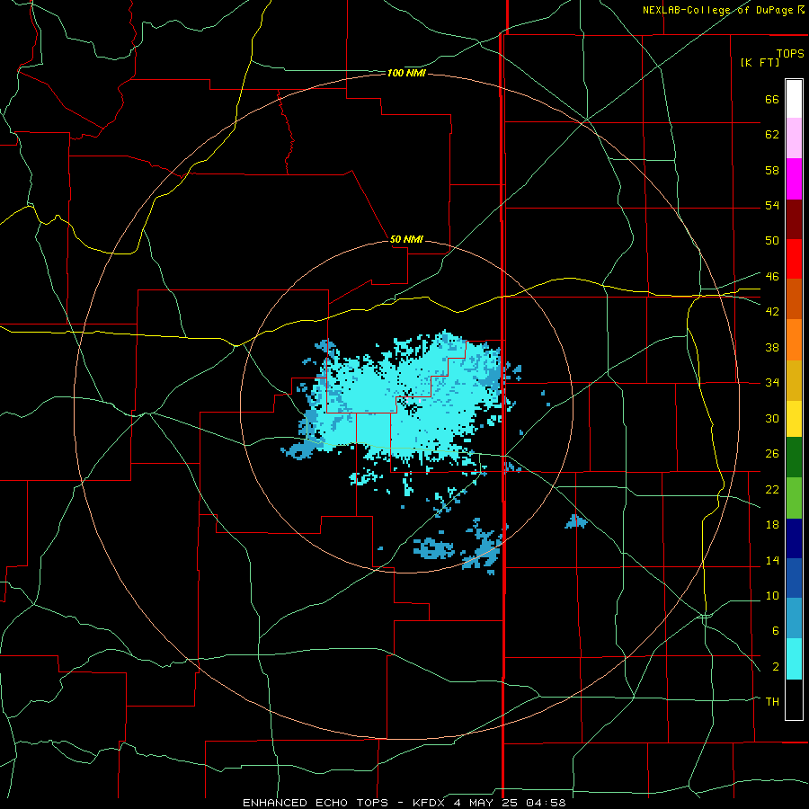The height and width of the screenshot is (809, 809).
Task: Click the steel blue 6-10 legend swatch
Action: click(x=794, y=618)
